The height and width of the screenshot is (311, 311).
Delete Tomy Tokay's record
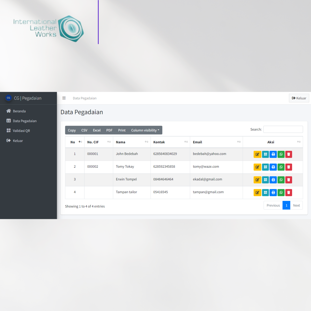[289, 167]
